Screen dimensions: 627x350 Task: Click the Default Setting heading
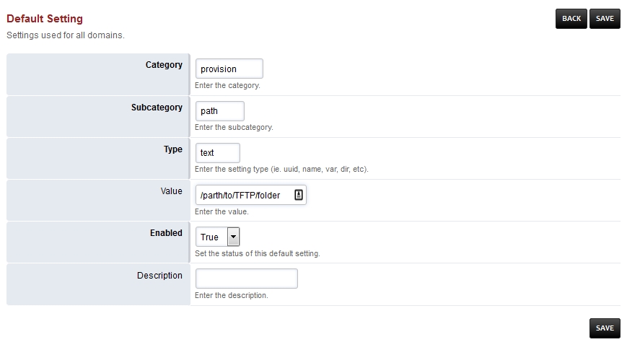click(x=45, y=19)
